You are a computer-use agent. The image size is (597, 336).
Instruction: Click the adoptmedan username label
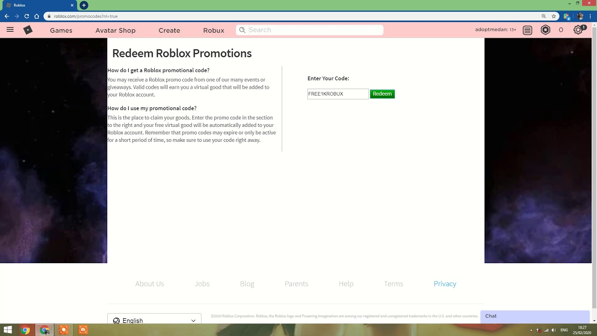(495, 29)
